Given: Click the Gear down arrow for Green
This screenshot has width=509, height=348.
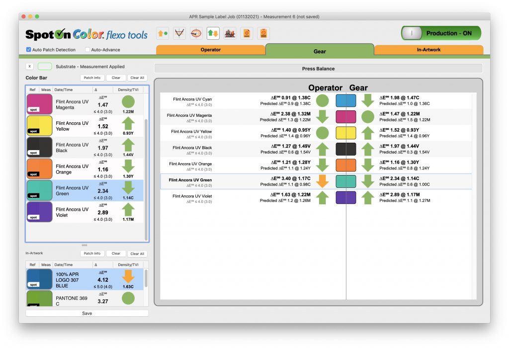Looking at the screenshot, I should coord(368,181).
